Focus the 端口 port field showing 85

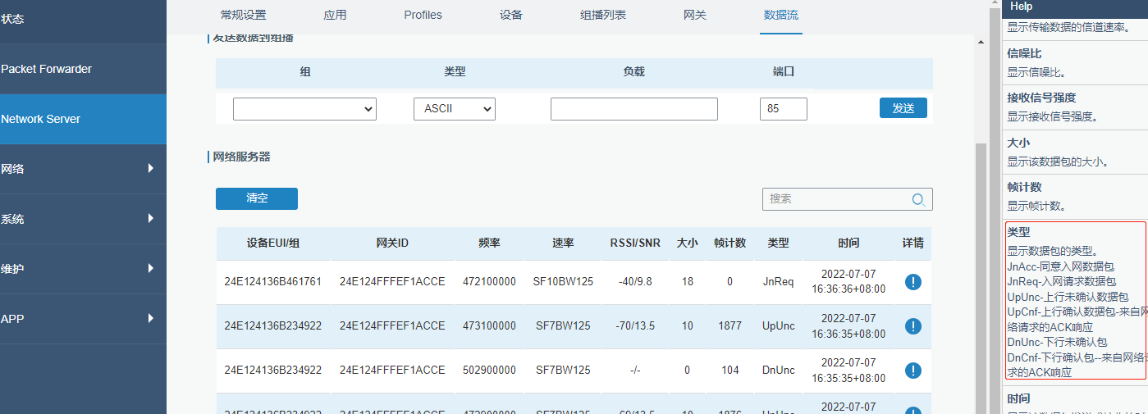coord(784,109)
